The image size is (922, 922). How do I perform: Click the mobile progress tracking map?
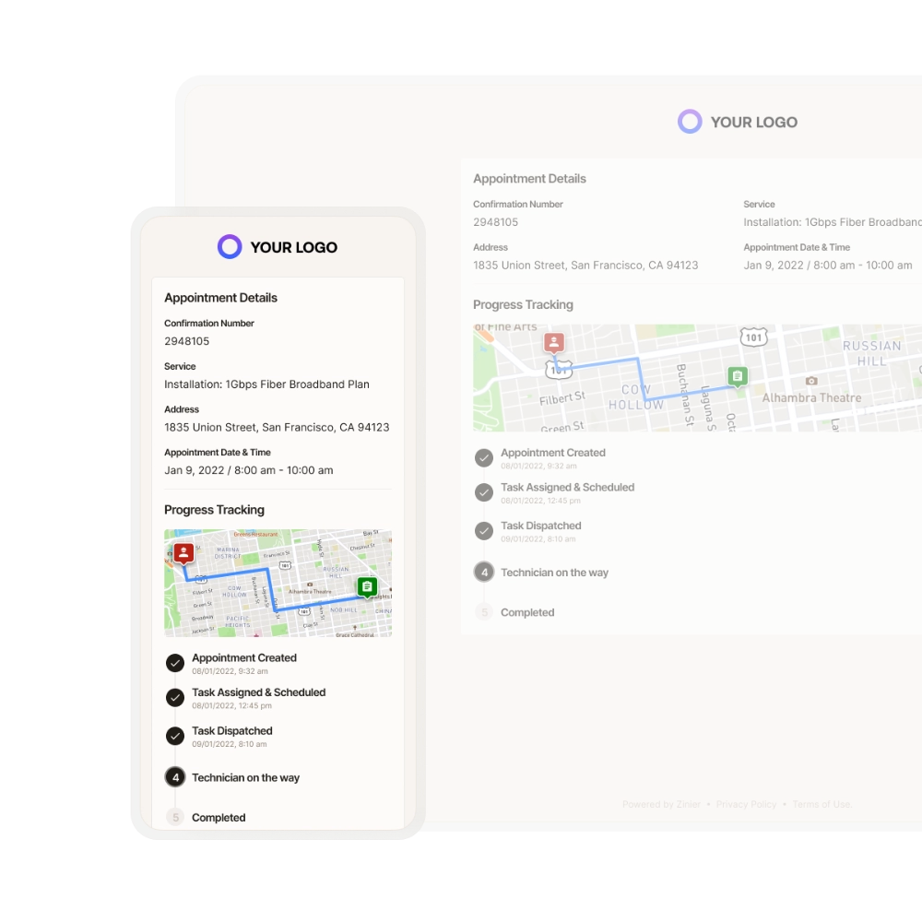pyautogui.click(x=278, y=584)
